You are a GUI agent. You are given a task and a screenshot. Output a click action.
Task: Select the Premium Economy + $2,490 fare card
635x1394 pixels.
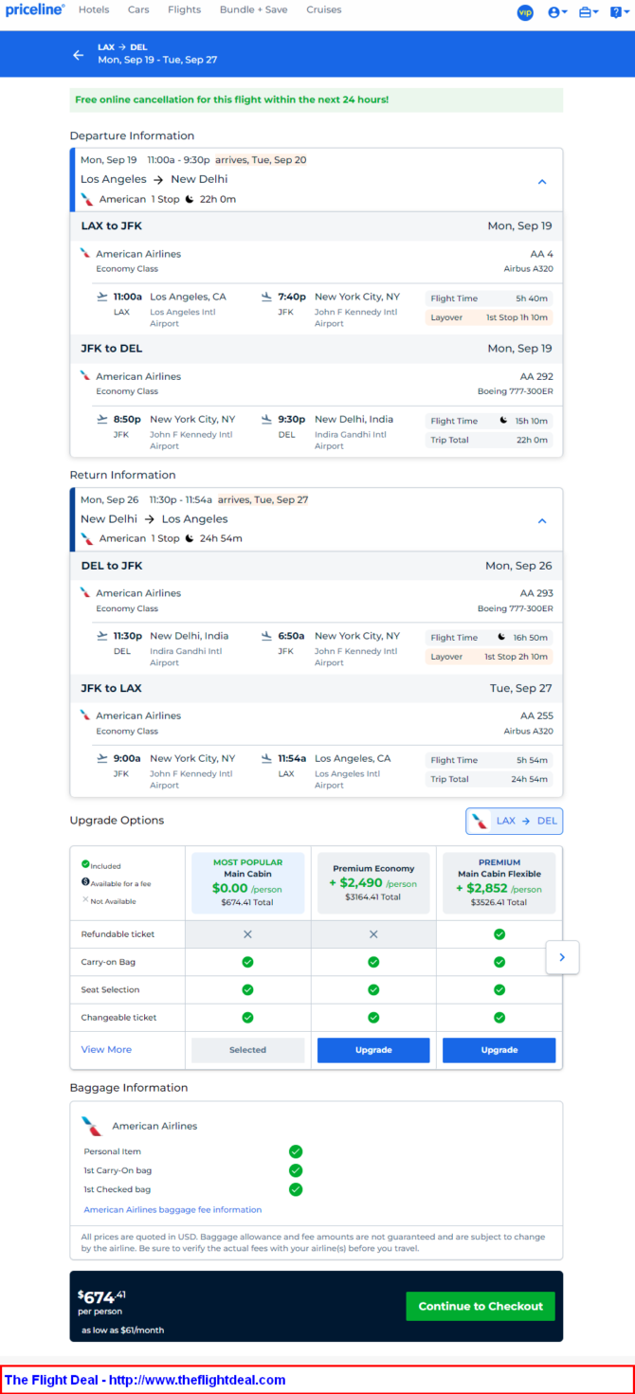tap(373, 883)
